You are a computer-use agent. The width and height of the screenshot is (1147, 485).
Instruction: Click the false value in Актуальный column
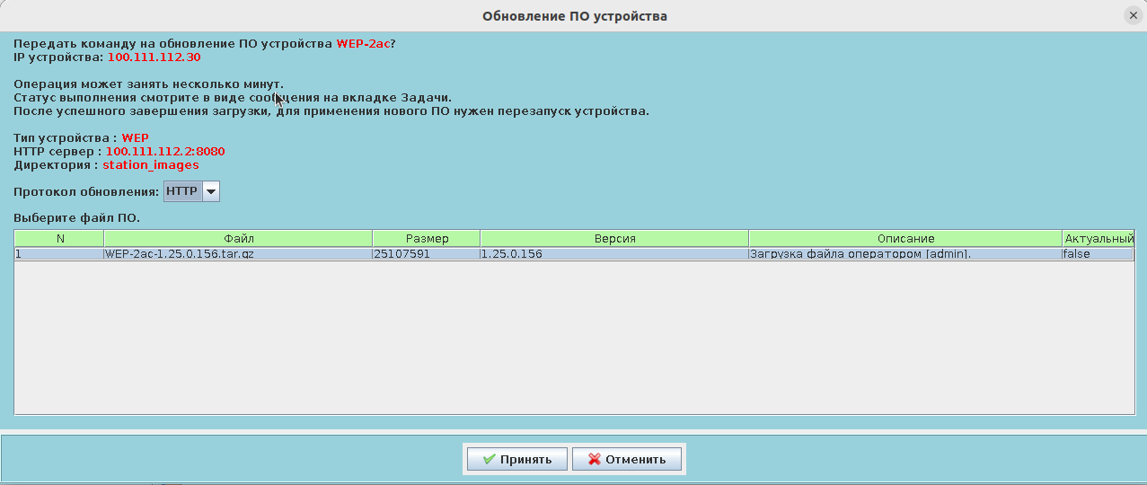tap(1098, 254)
